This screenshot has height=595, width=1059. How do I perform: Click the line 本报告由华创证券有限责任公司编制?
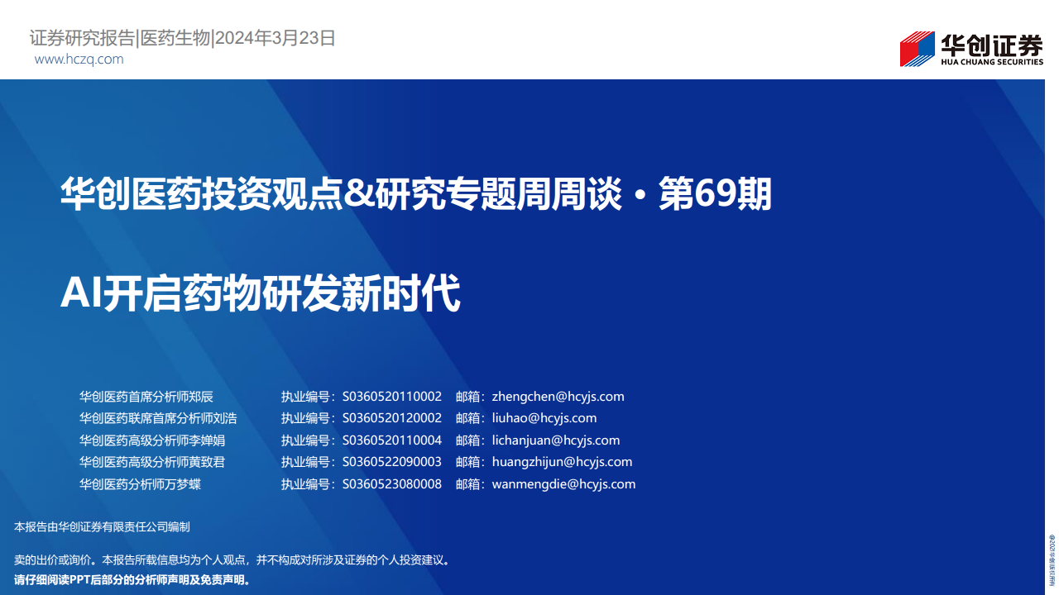(103, 526)
